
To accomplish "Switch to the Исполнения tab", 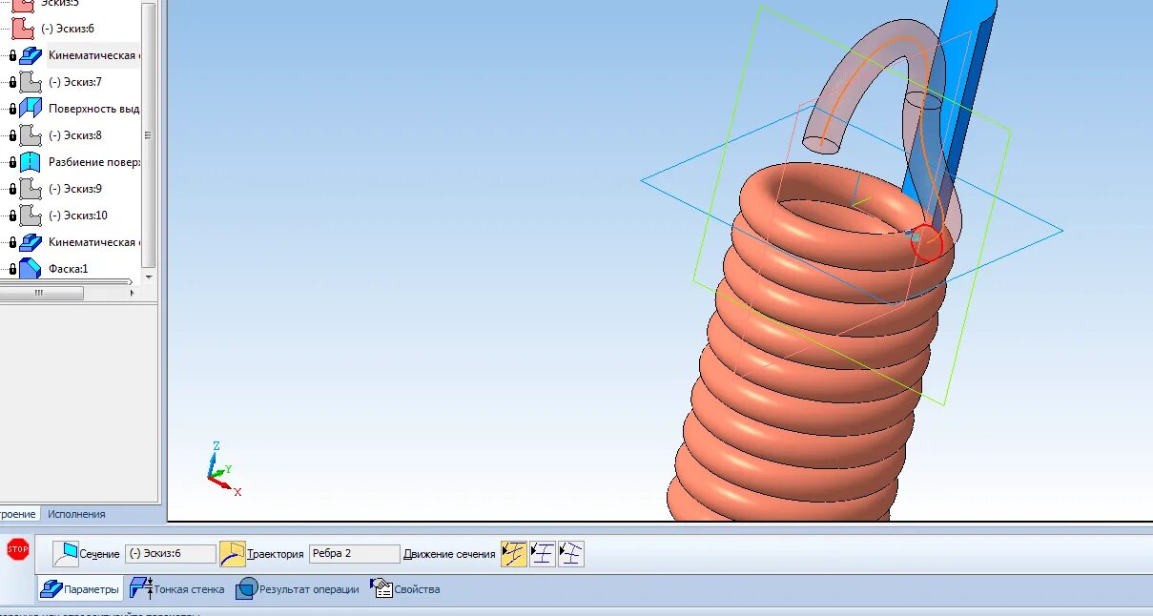I will pos(76,514).
